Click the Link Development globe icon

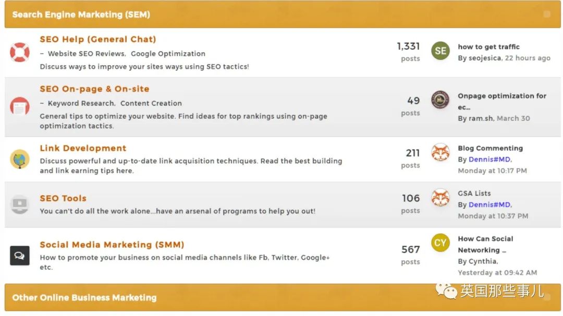click(x=20, y=159)
